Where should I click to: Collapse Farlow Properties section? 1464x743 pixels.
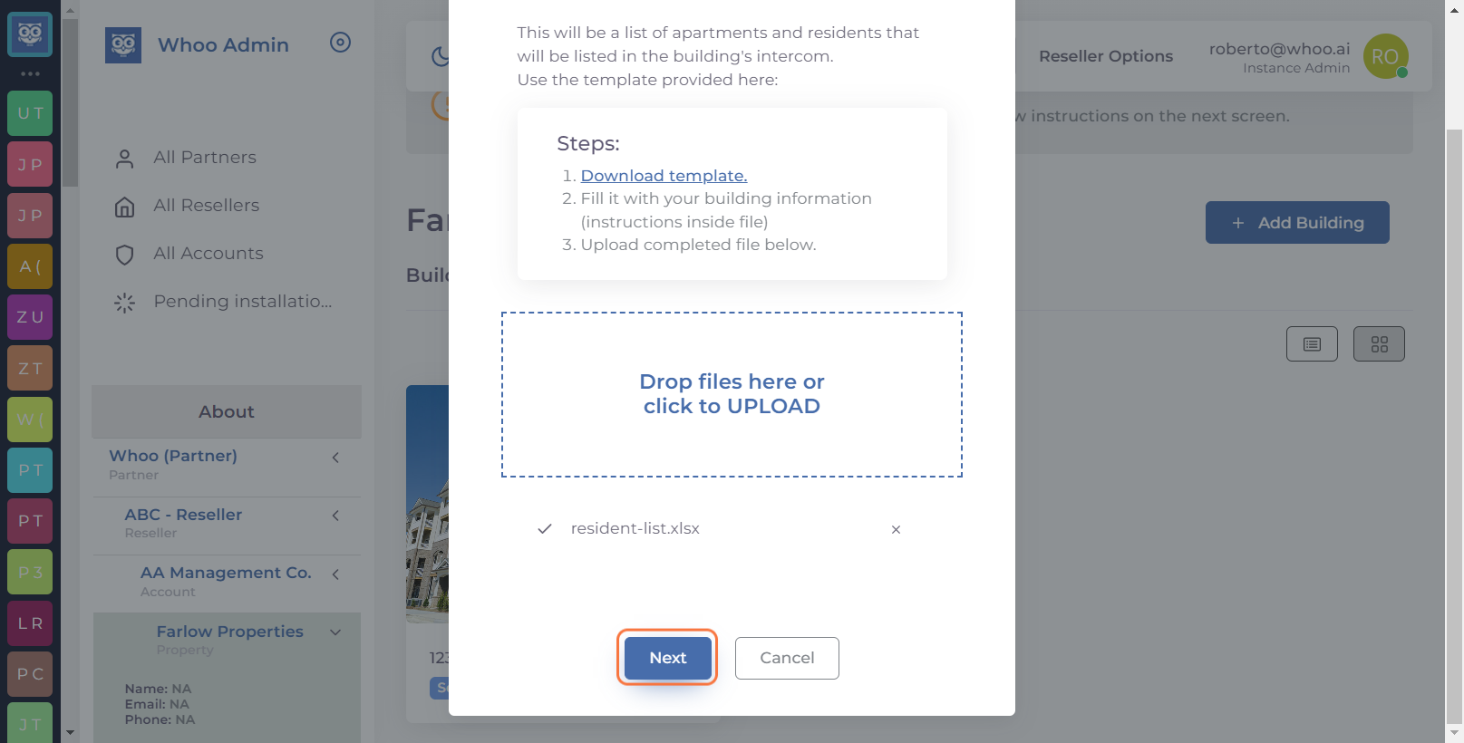point(335,632)
